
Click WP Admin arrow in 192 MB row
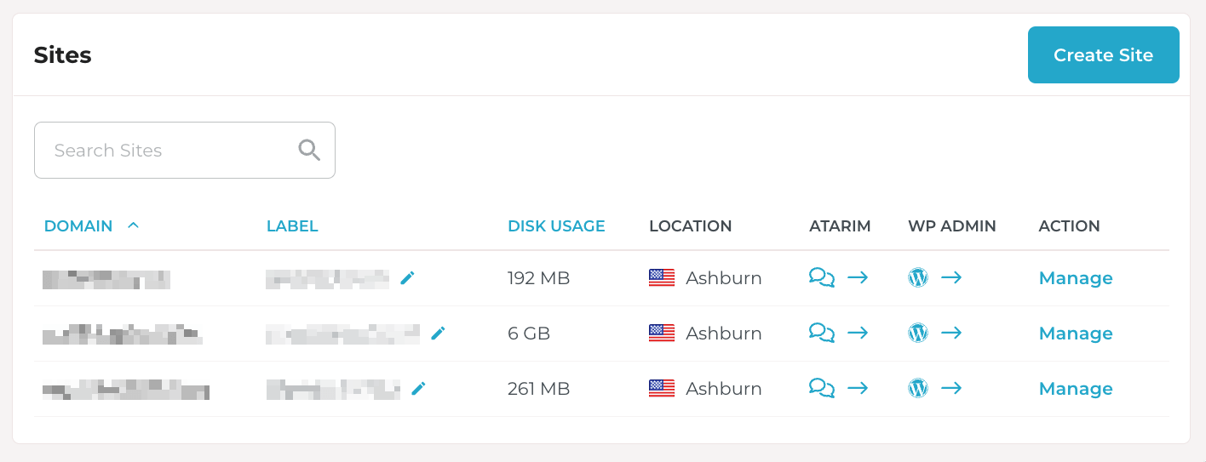(951, 277)
